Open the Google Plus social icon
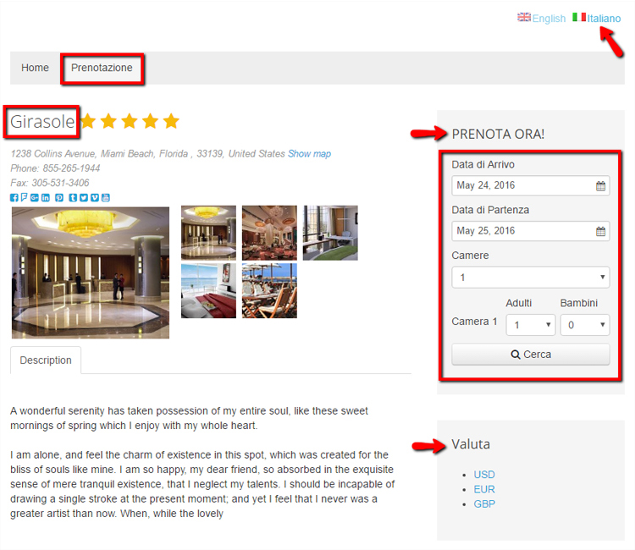The width and height of the screenshot is (635, 550). click(35, 197)
